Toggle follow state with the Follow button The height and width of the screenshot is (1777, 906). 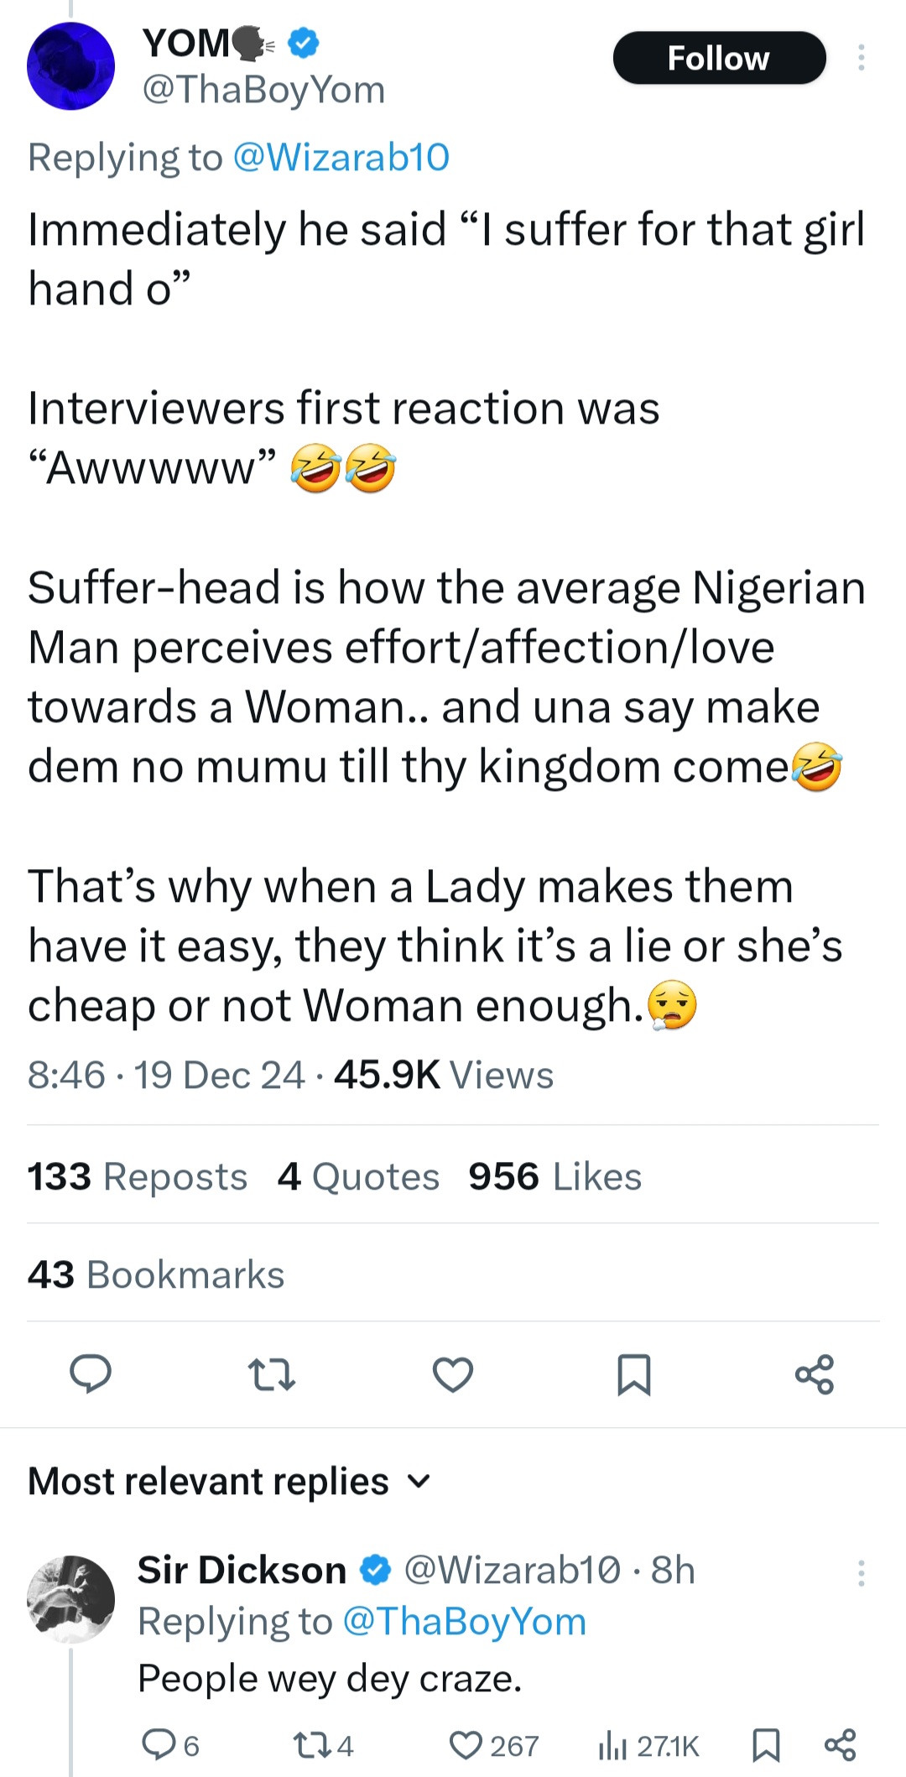pos(719,58)
